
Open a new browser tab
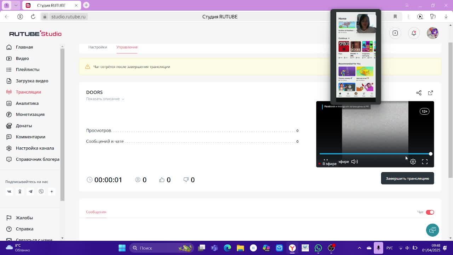pyautogui.click(x=86, y=5)
